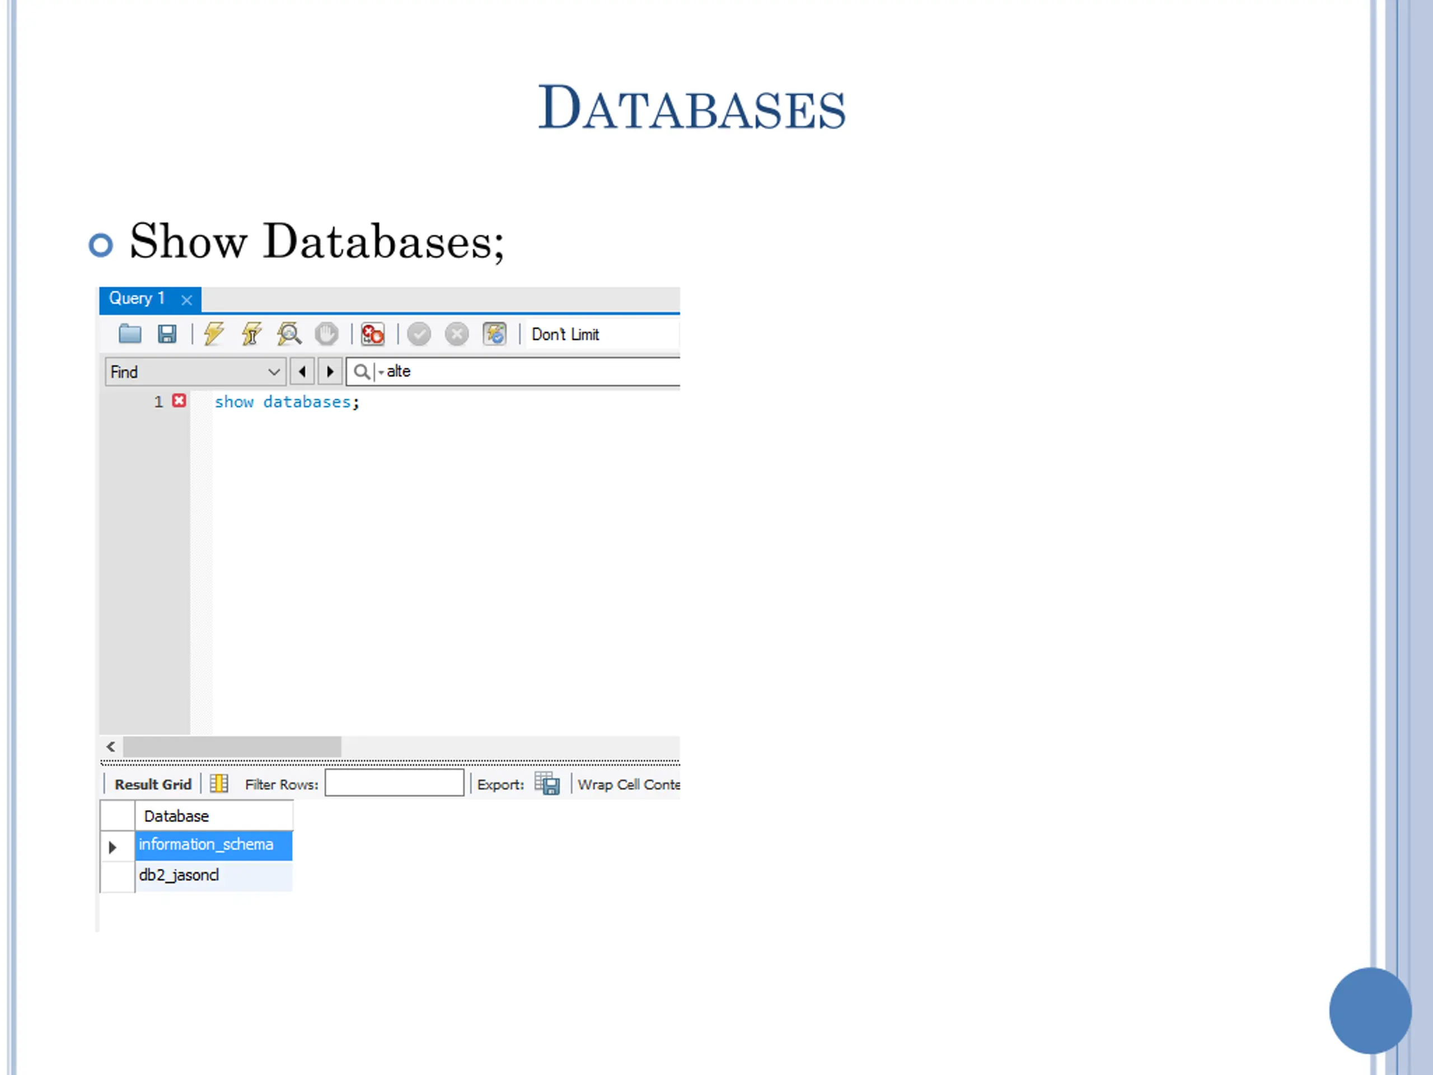Select the db2_jasoncl row

click(x=214, y=876)
